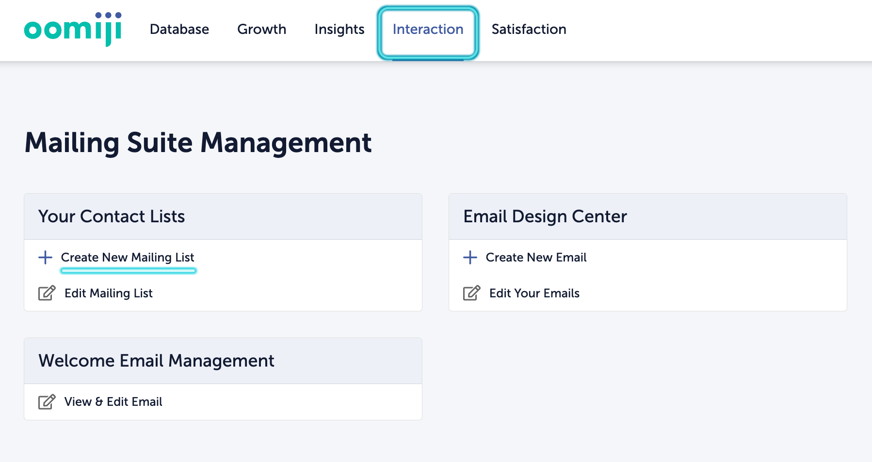Click the Your Contact Lists panel header
Screen dimensions: 872x462
click(112, 216)
